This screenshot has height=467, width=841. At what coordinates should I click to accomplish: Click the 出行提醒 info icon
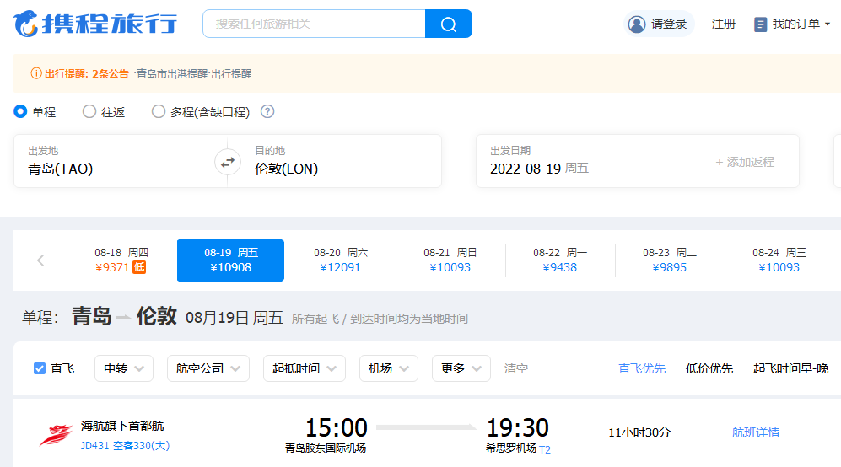[x=36, y=73]
